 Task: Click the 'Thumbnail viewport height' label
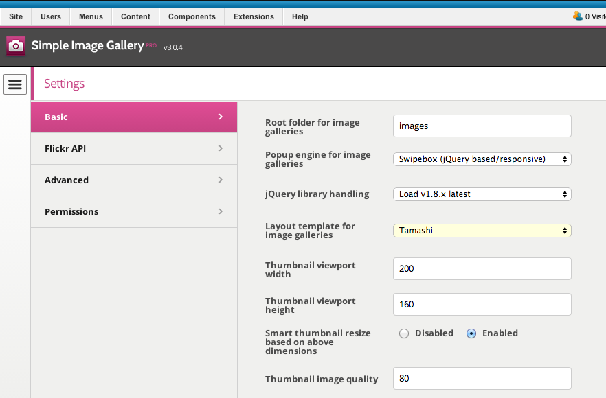point(311,305)
